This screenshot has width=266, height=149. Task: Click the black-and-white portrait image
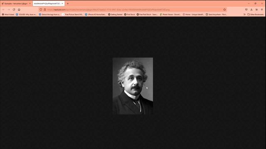tap(133, 86)
